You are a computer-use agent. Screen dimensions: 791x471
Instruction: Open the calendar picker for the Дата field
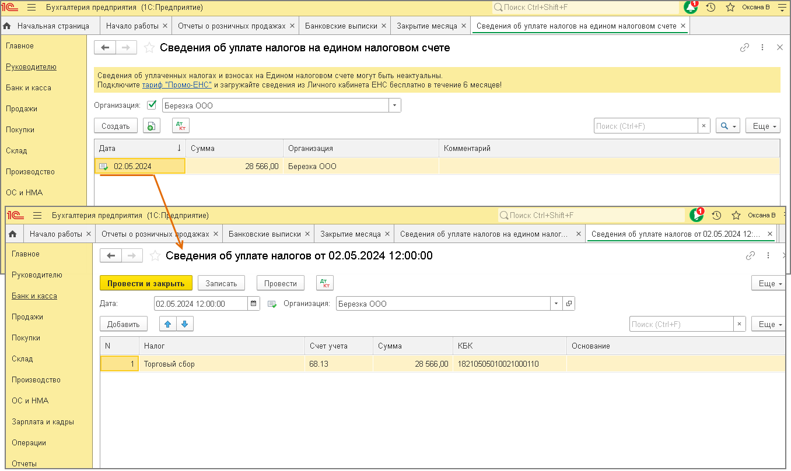pyautogui.click(x=254, y=304)
